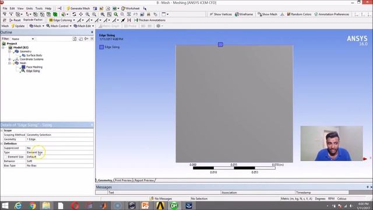Toggle Thicken Annotations
Screen dimensions: 373x210
click(x=150, y=20)
